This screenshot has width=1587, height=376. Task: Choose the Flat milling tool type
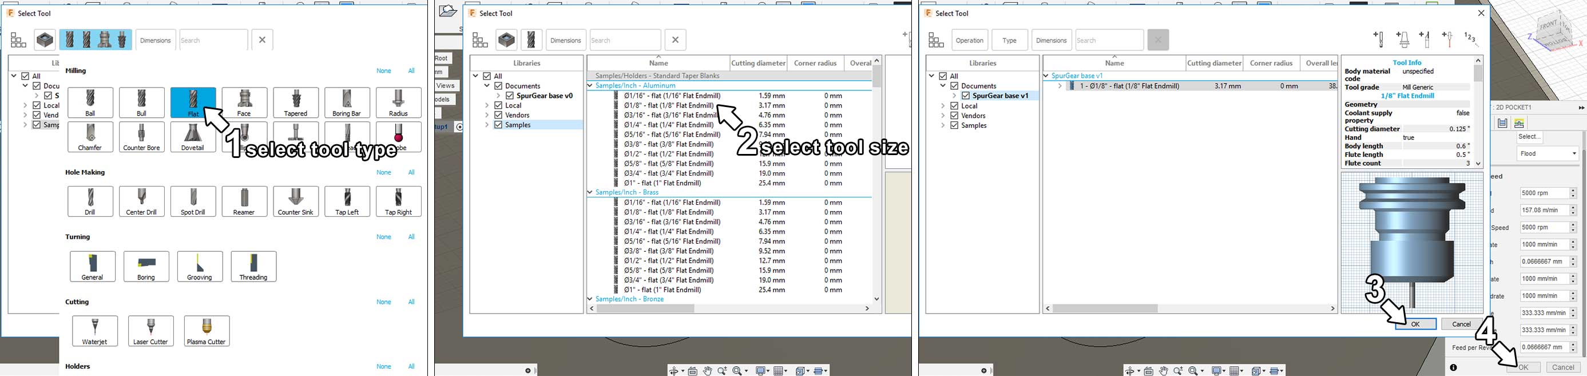(x=193, y=102)
